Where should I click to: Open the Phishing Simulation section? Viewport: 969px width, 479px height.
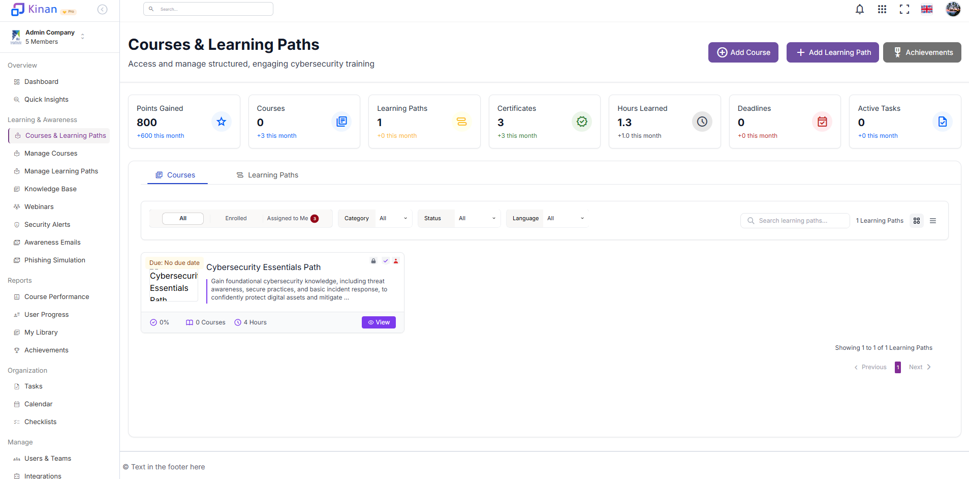pos(54,260)
